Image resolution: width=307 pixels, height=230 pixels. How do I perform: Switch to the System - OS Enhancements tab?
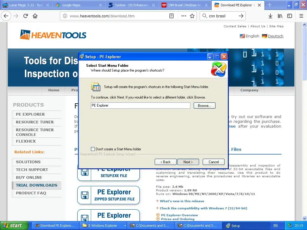(131, 5)
